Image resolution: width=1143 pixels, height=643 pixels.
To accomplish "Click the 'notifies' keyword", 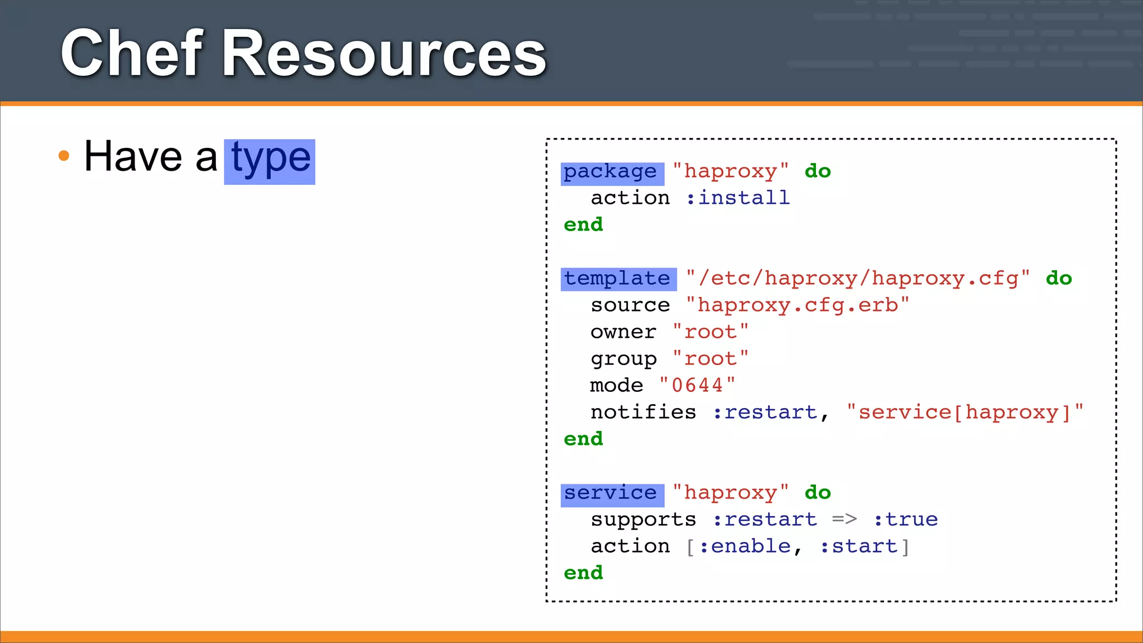I will pos(643,412).
